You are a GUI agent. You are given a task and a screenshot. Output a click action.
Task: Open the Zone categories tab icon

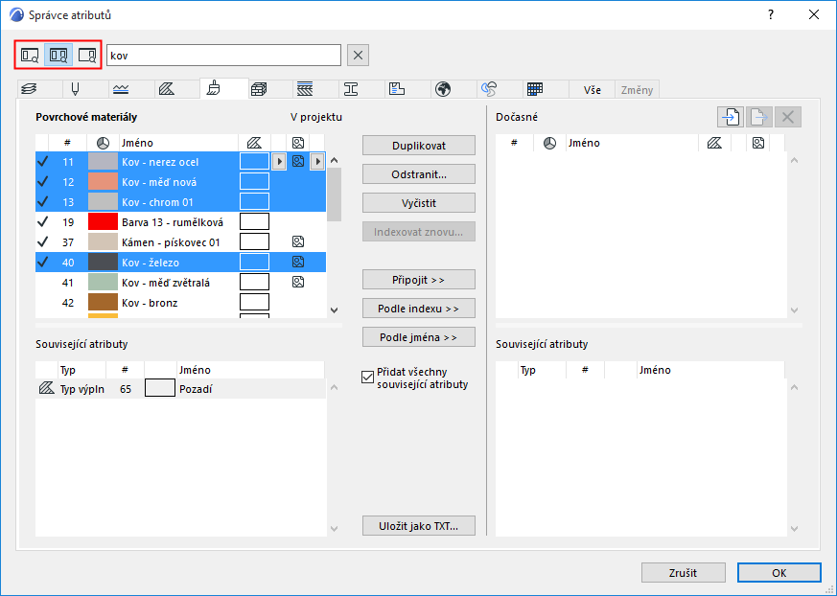[397, 89]
